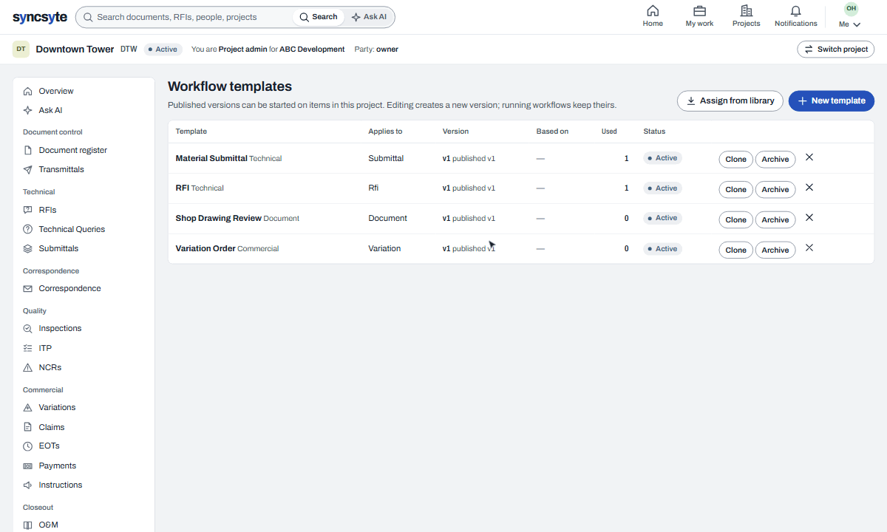Screen dimensions: 887x532
Task: Open Overview in the sidebar
Action: click(56, 91)
